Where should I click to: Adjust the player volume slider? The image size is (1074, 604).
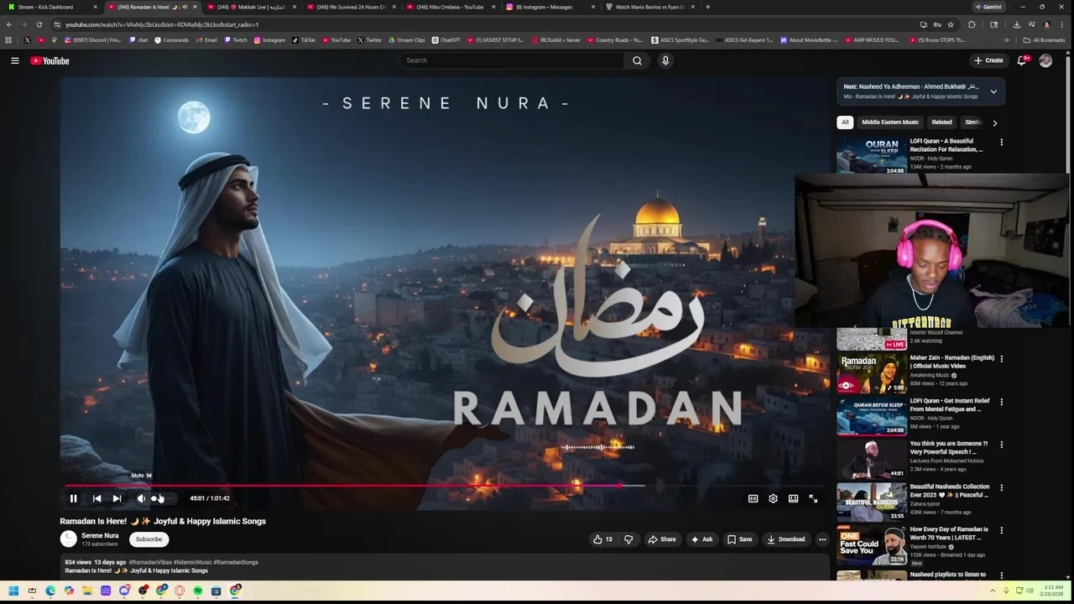(163, 498)
